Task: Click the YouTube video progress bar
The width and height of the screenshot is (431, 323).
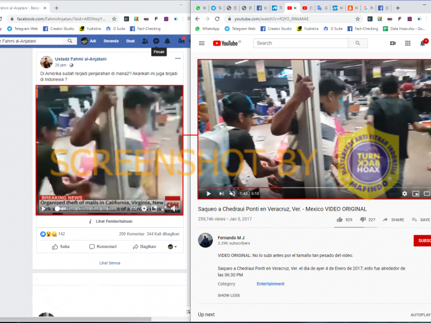Action: (316, 188)
